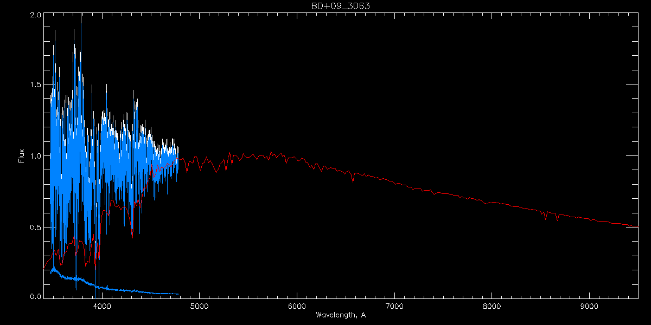651x325 pixels.
Task: Click the red curve's right end near 9500
Action: click(x=637, y=226)
